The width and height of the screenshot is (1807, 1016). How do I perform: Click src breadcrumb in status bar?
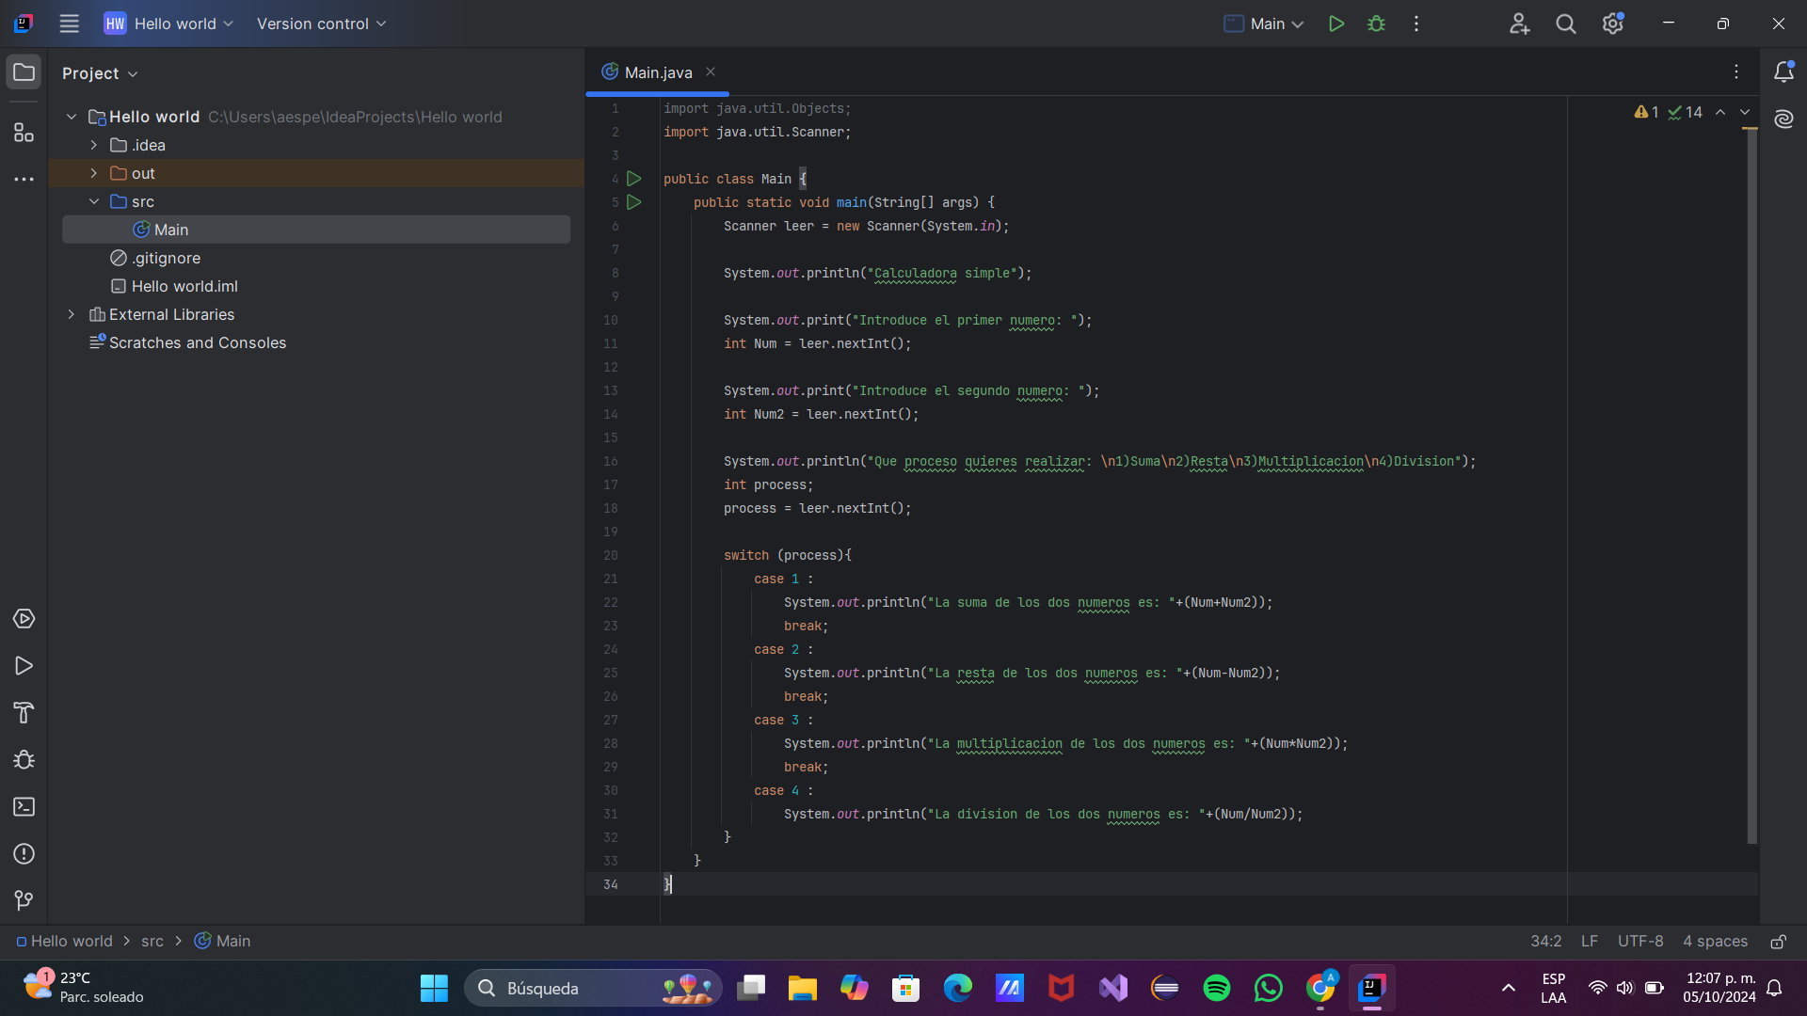[x=152, y=942]
